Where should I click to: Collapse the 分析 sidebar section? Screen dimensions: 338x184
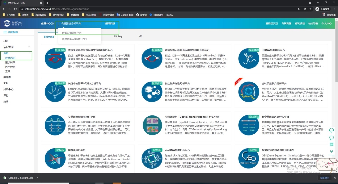29,53
